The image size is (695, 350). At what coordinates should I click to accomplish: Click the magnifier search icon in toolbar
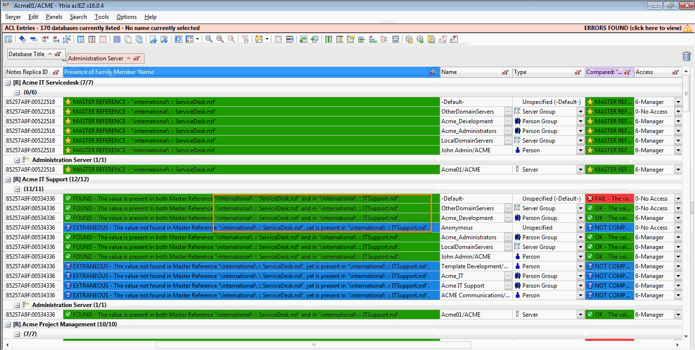point(209,39)
